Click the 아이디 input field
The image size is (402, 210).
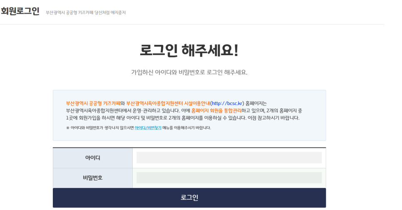click(x=229, y=158)
